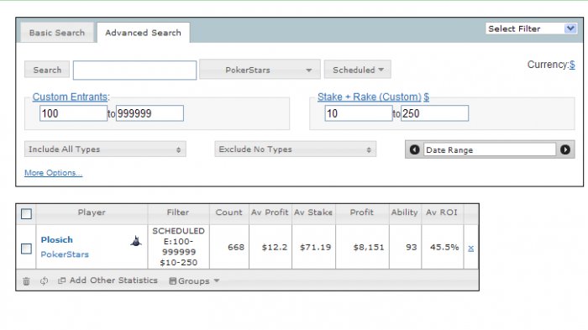The width and height of the screenshot is (588, 330).
Task: Click the shark icon beside Plosich
Action: pyautogui.click(x=136, y=241)
